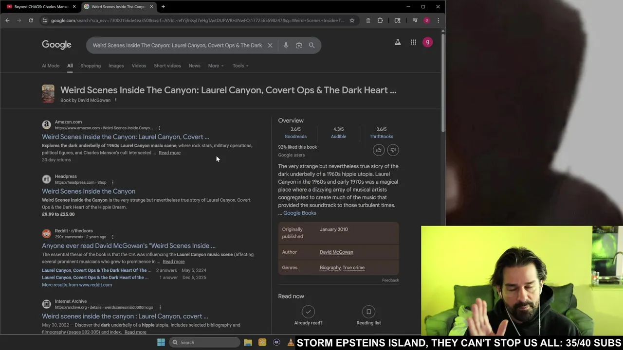Open a new browser tab
The image size is (623, 350).
(x=163, y=6)
